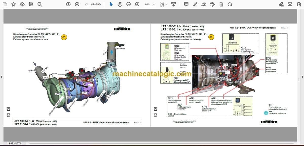
Task: Choose the highlighter pen tool
Action: coord(195,4)
